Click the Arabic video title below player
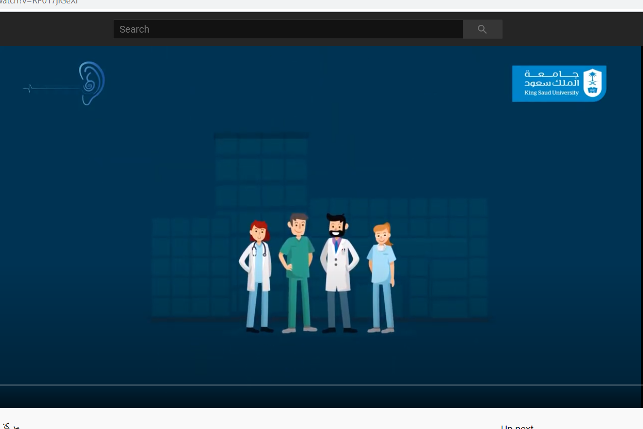 click(x=10, y=427)
